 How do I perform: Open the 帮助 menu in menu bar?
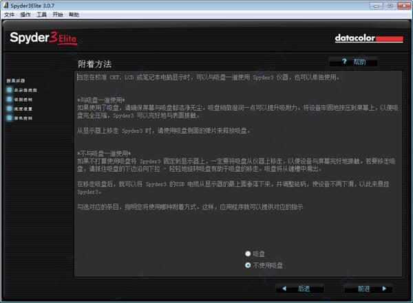pyautogui.click(x=74, y=14)
